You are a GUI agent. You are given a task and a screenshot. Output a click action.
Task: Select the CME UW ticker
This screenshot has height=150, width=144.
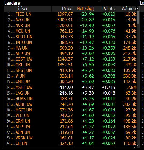23,82
